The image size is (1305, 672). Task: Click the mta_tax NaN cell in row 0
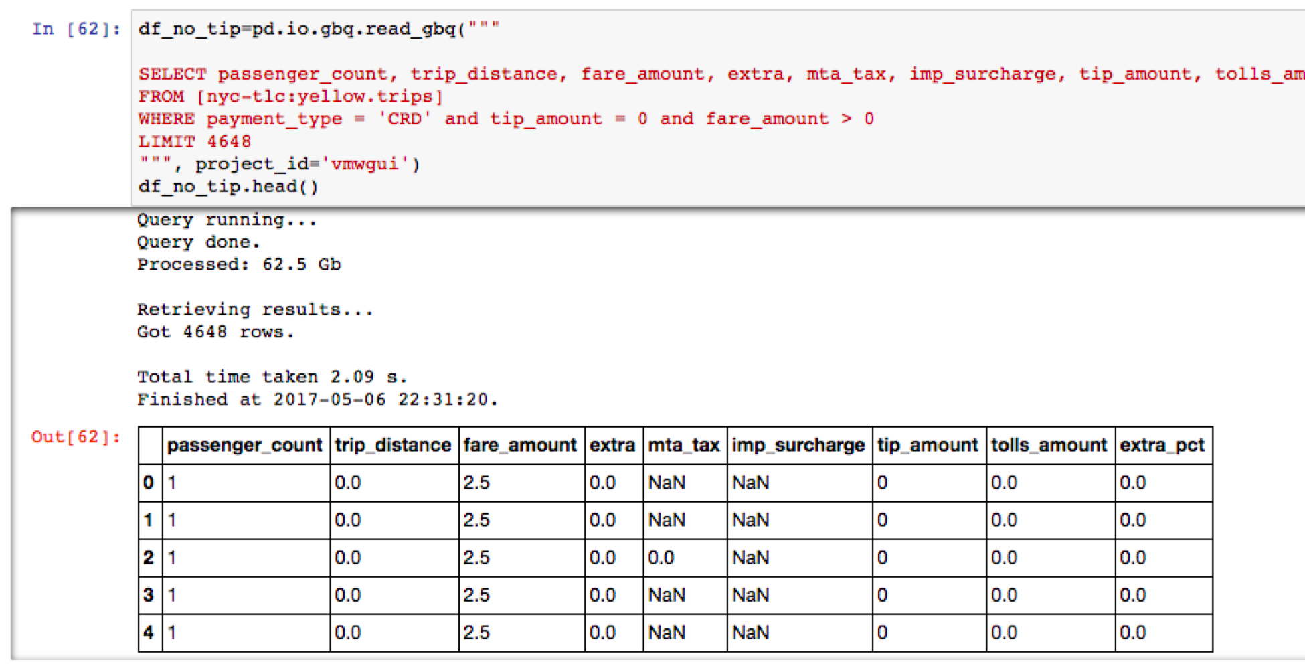[685, 483]
